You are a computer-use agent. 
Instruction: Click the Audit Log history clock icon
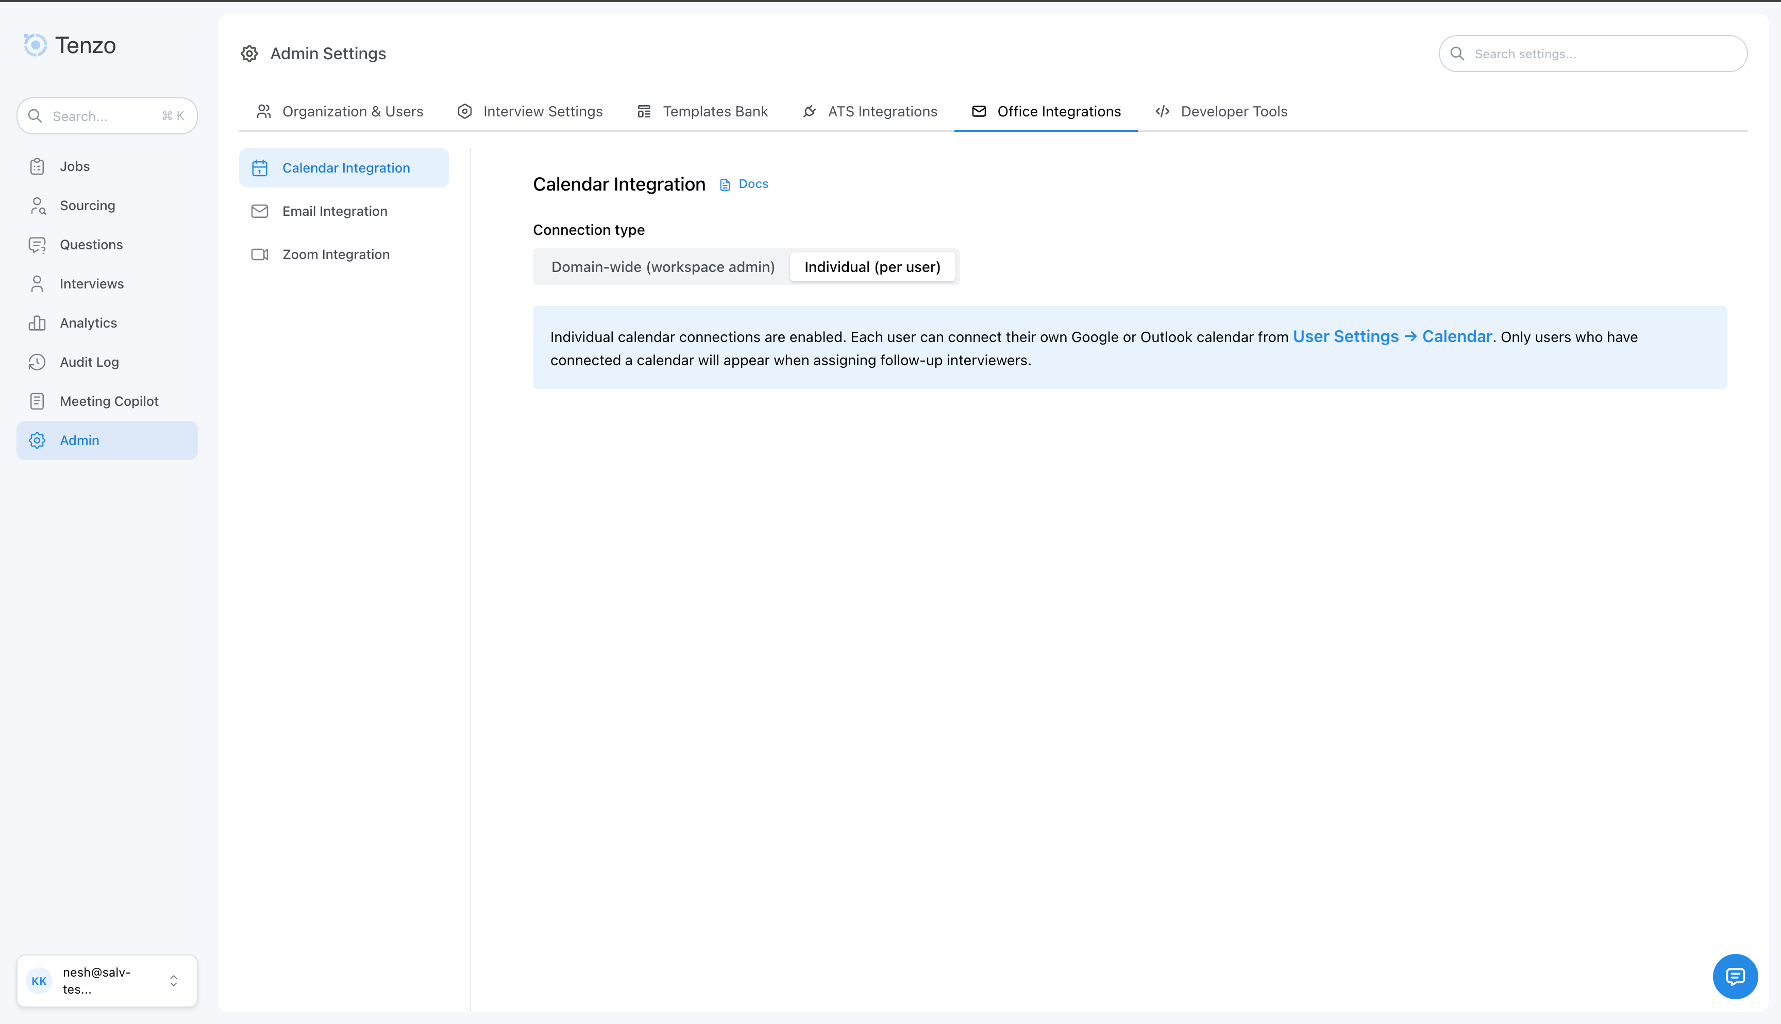click(x=37, y=362)
